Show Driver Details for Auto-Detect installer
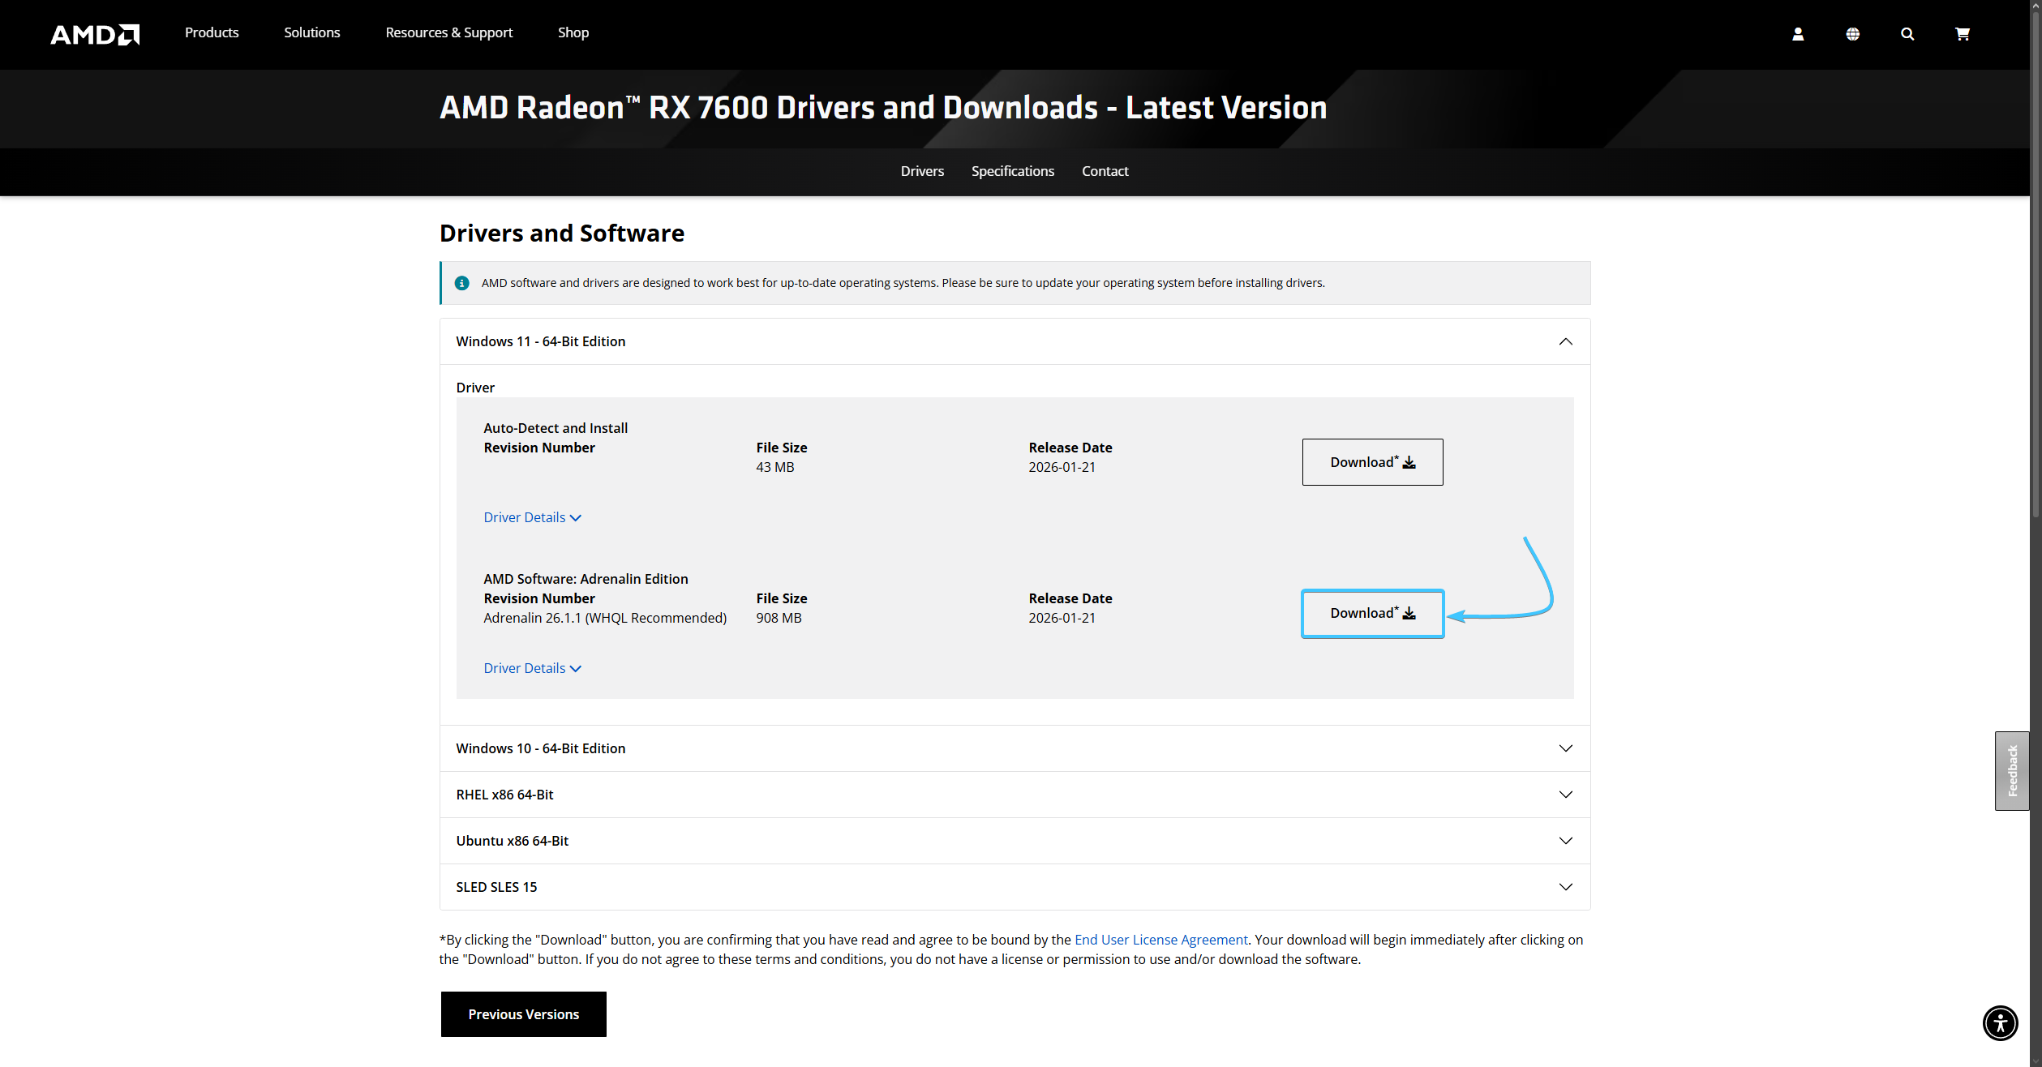Image resolution: width=2042 pixels, height=1067 pixels. point(532,517)
